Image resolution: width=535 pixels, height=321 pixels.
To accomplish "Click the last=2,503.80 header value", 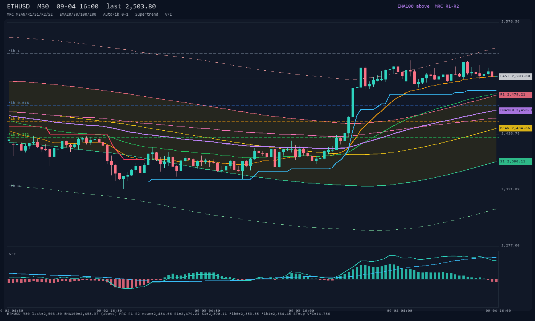I will pos(131,6).
